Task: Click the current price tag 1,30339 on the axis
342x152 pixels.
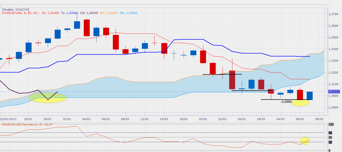Action: (x=334, y=92)
